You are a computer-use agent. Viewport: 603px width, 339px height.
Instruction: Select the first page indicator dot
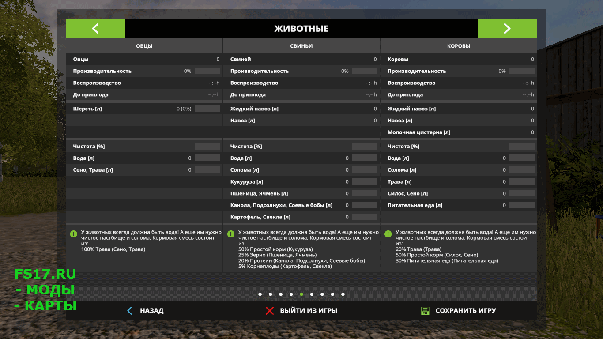click(x=260, y=294)
